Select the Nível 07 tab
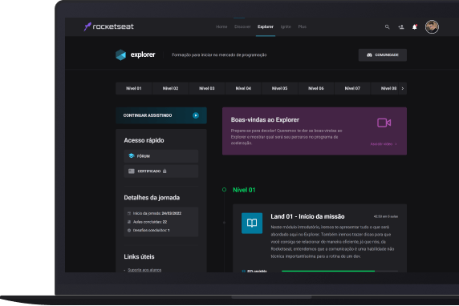The width and height of the screenshot is (459, 306). [x=352, y=88]
